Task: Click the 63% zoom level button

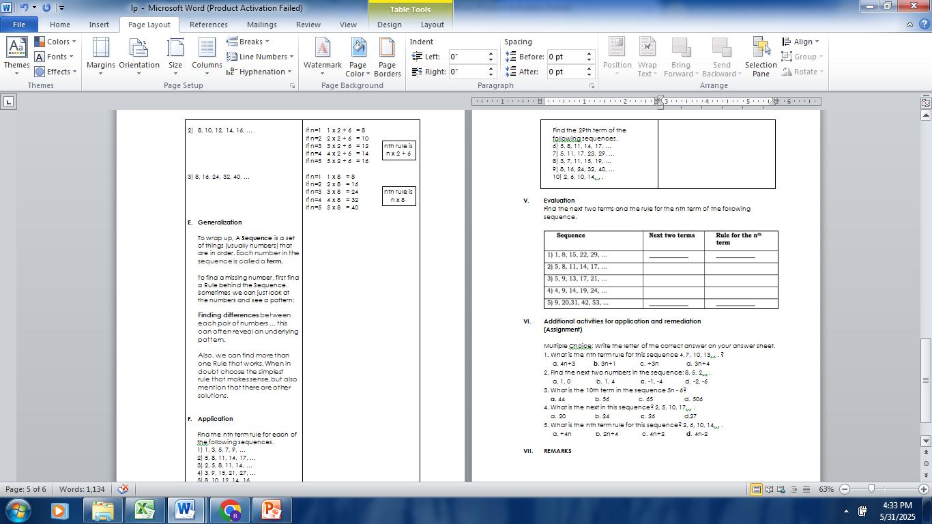Action: 826,489
